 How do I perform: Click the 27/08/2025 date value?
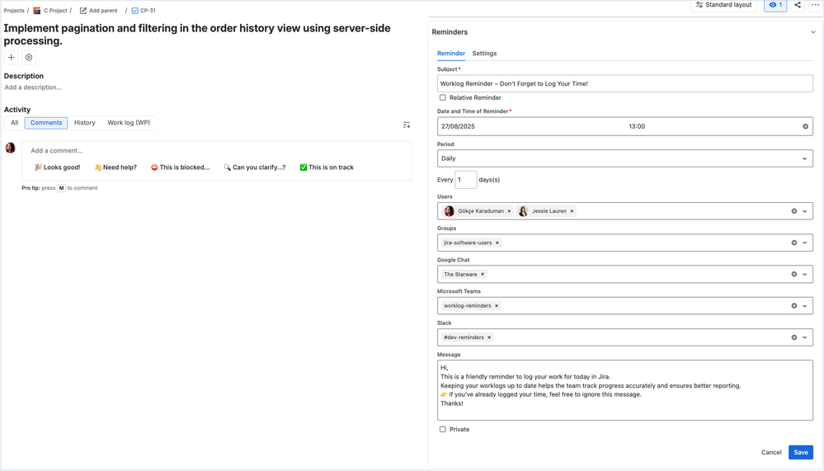458,126
